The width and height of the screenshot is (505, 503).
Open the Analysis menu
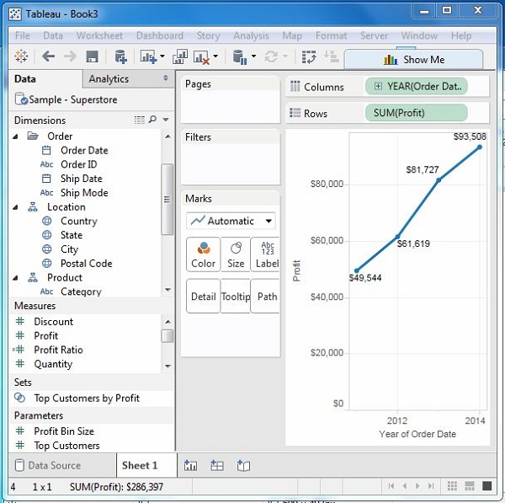coord(251,36)
